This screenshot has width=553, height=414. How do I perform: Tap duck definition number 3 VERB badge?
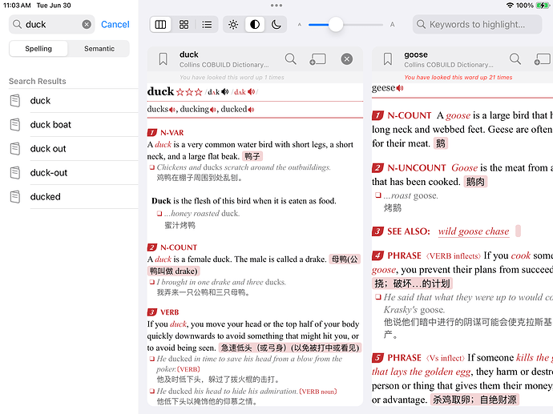(152, 312)
